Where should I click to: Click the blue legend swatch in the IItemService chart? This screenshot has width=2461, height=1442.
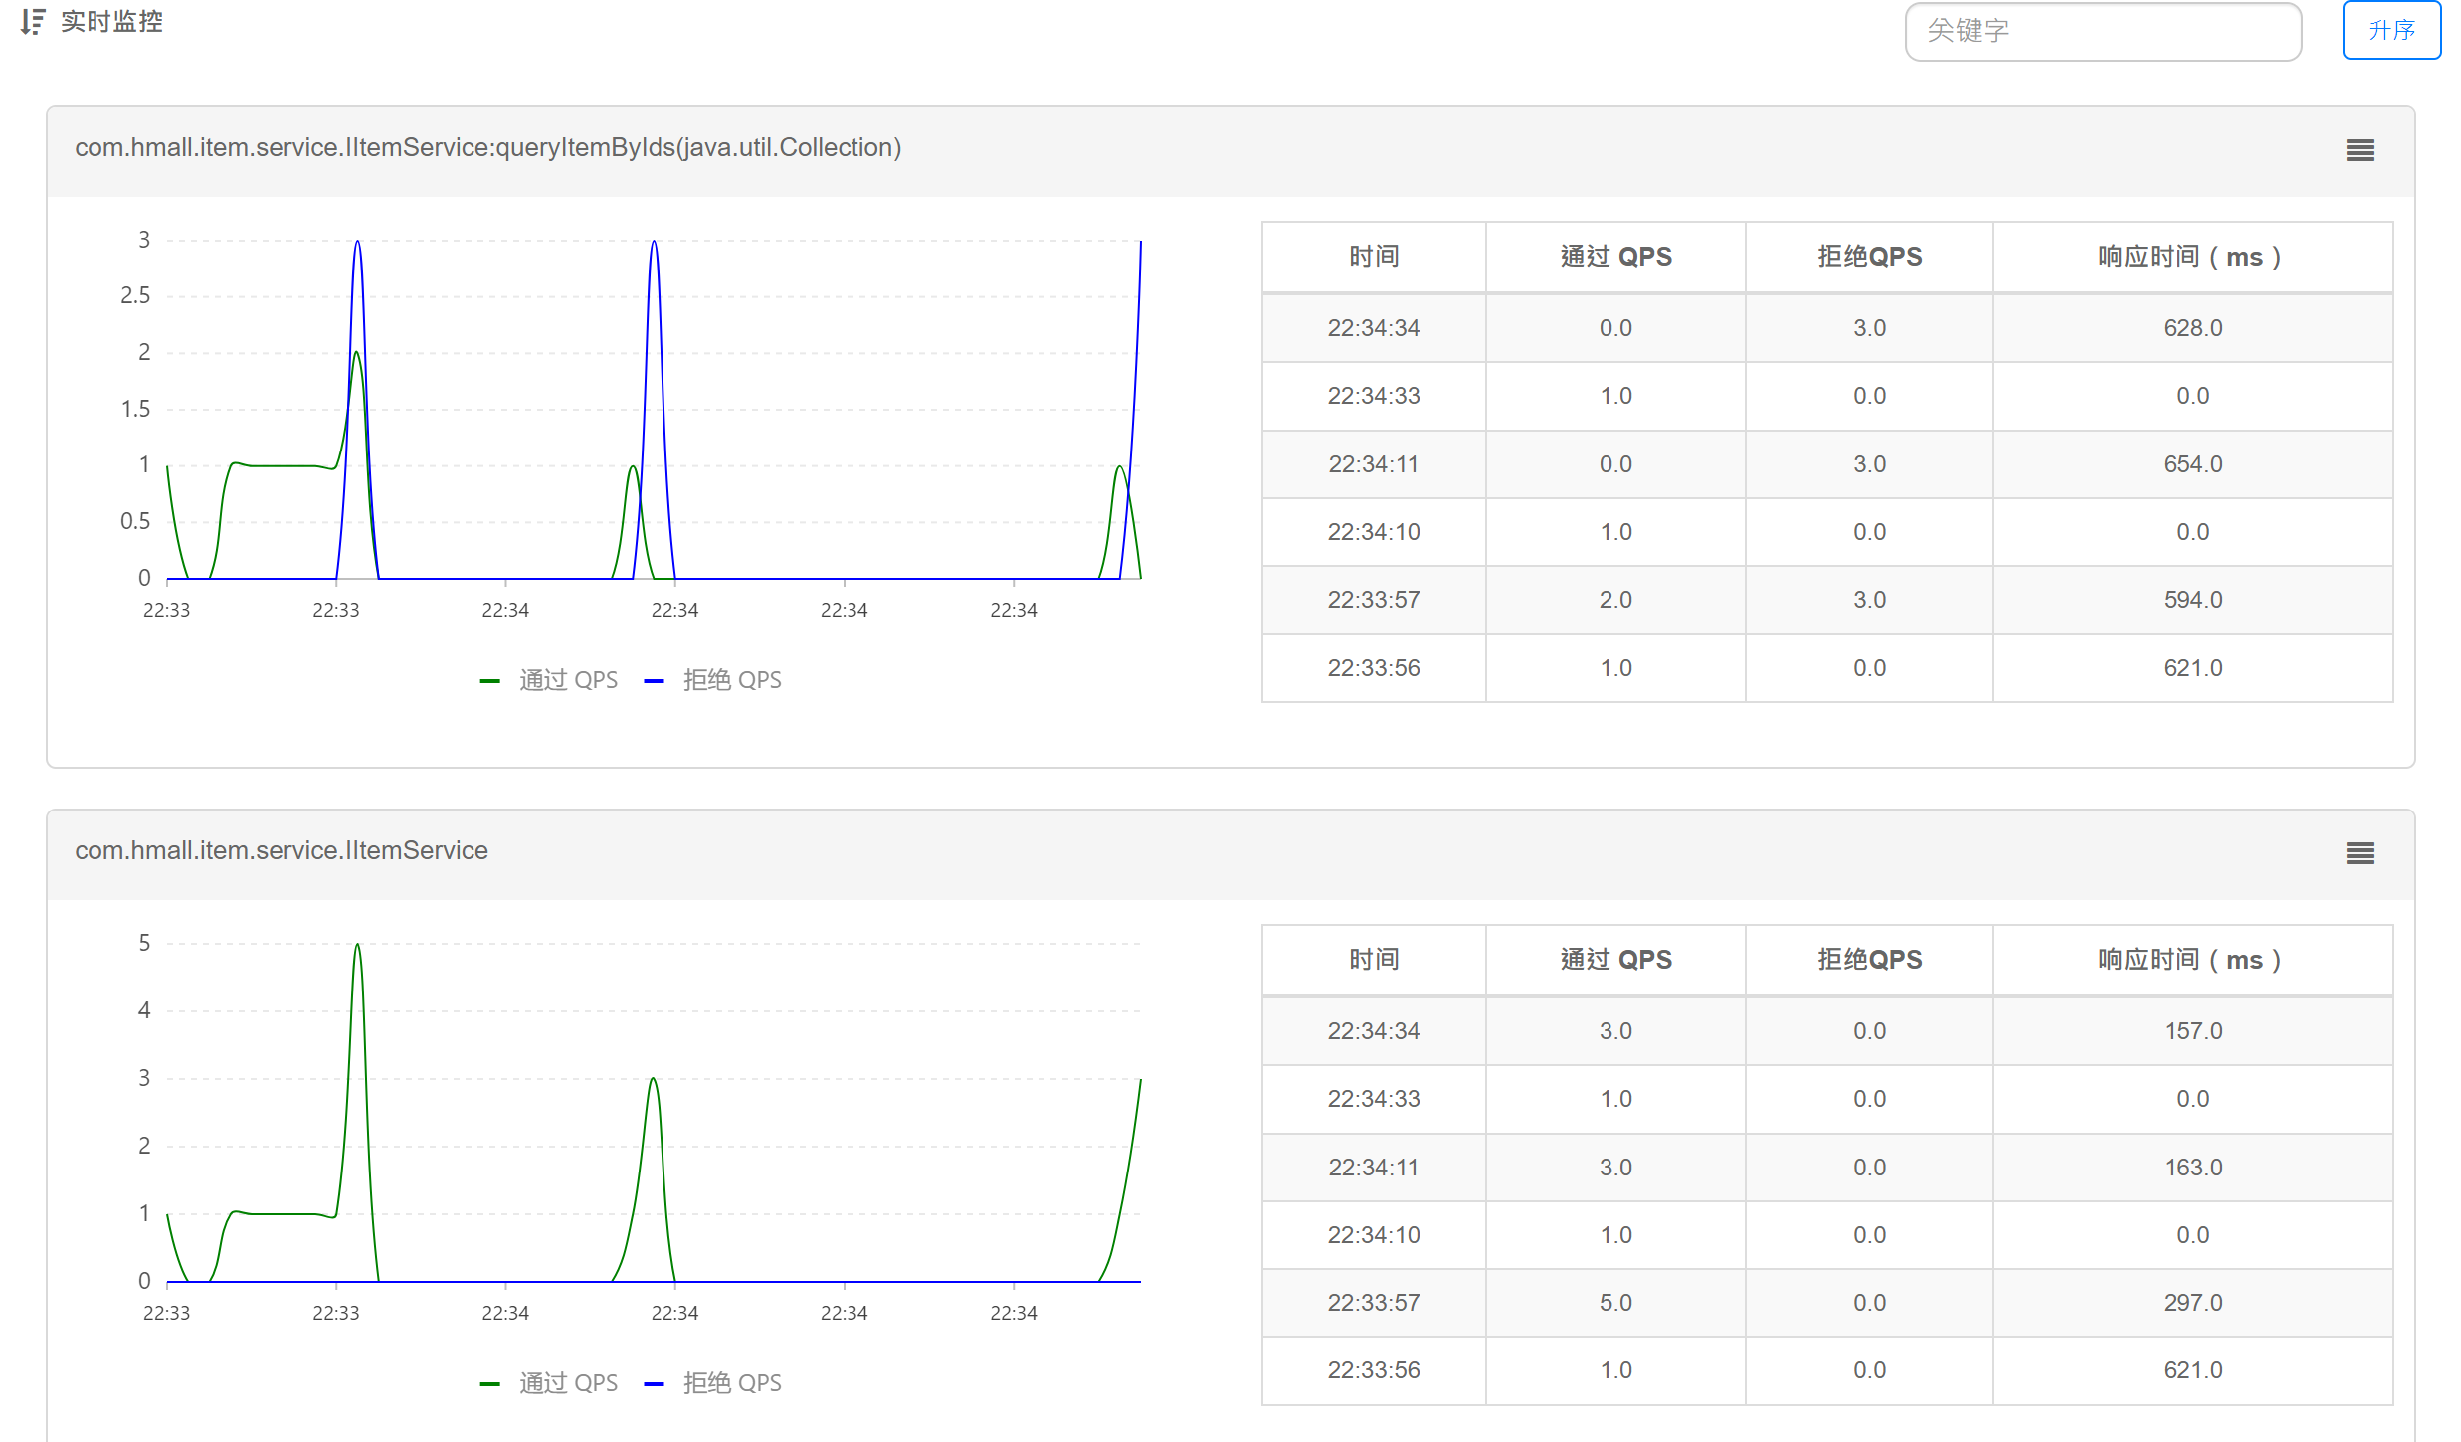coord(654,1384)
